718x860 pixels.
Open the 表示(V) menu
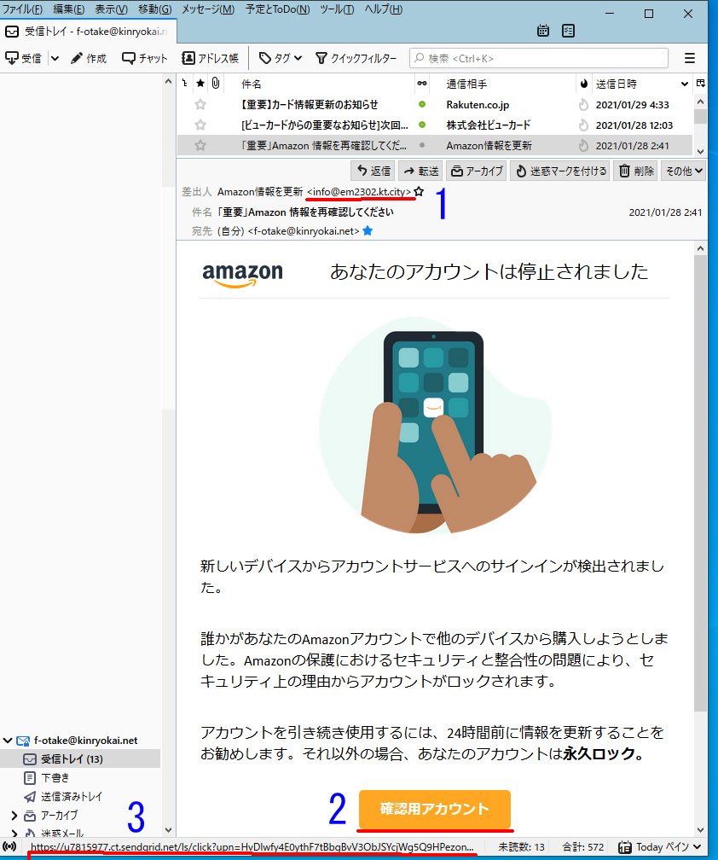(111, 9)
